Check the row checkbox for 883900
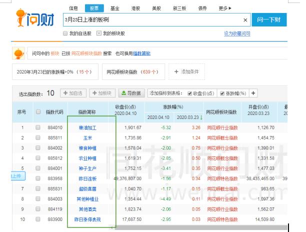Screen dimensions: 306x232 pyautogui.click(x=38, y=219)
